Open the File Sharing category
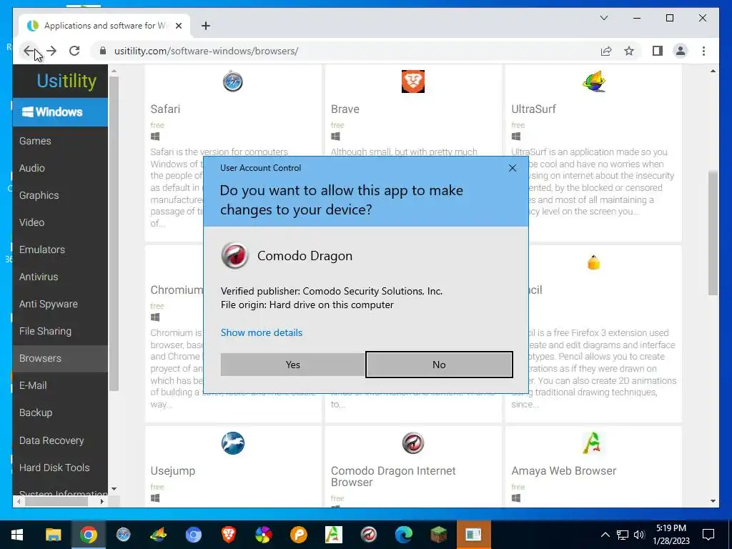This screenshot has height=549, width=732. (45, 331)
